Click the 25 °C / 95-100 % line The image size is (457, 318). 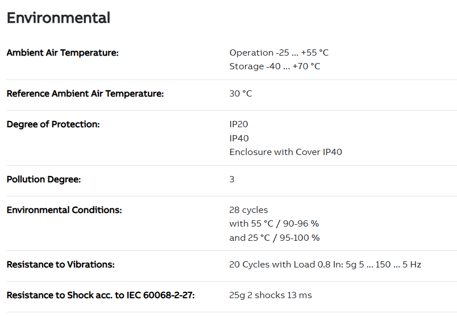tap(275, 238)
